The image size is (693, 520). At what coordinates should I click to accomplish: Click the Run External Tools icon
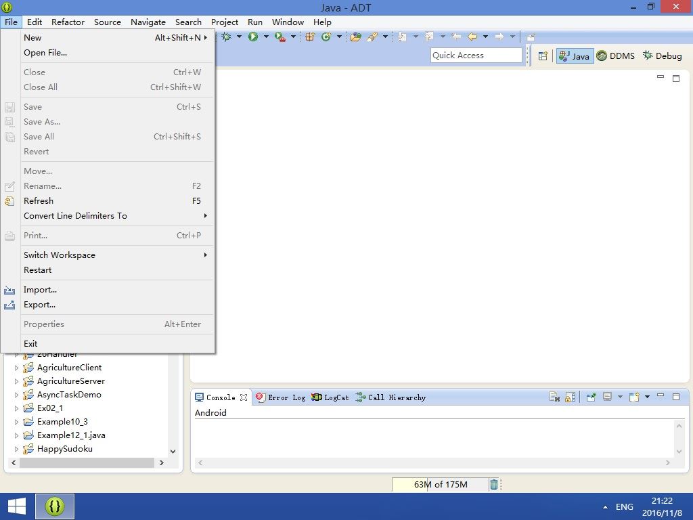280,37
